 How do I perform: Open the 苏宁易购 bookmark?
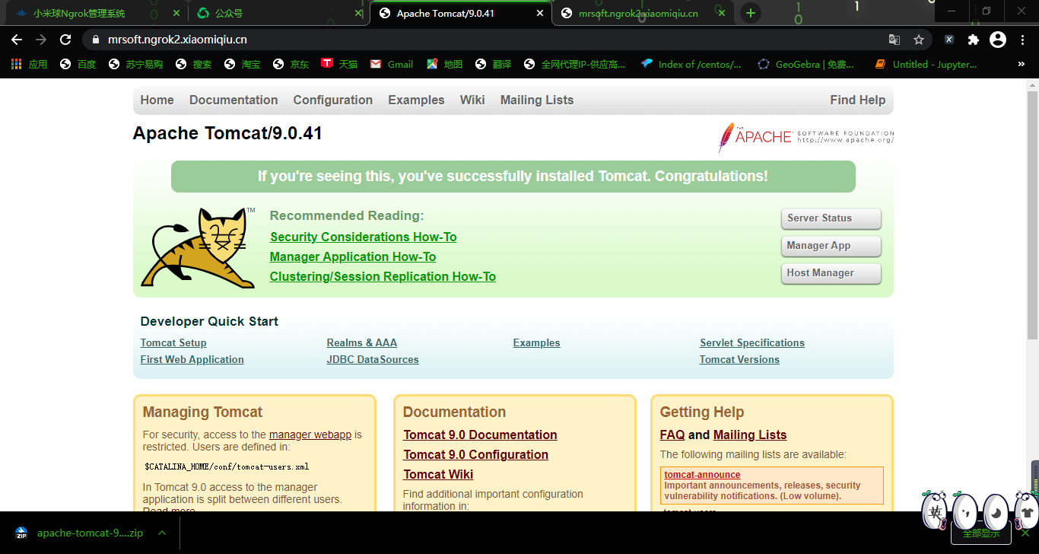tap(135, 65)
